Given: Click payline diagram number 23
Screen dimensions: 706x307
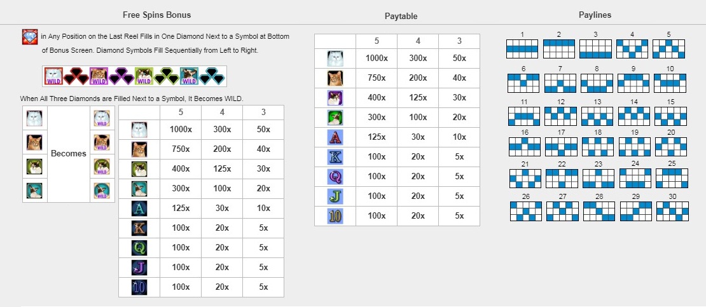Looking at the screenshot, I should click(x=597, y=178).
